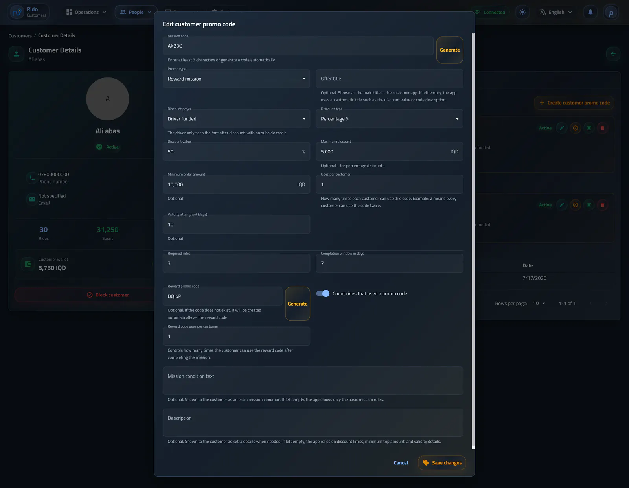Screen dimensions: 629x488
Task: Click the Mission code input field
Action: pyautogui.click(x=298, y=46)
